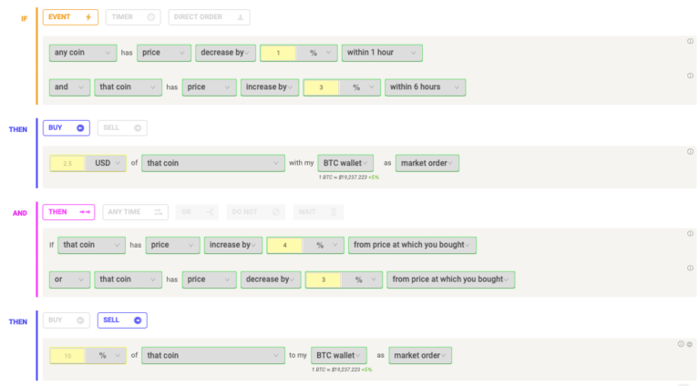Click the blue BUY button
The width and height of the screenshot is (700, 386).
[66, 128]
